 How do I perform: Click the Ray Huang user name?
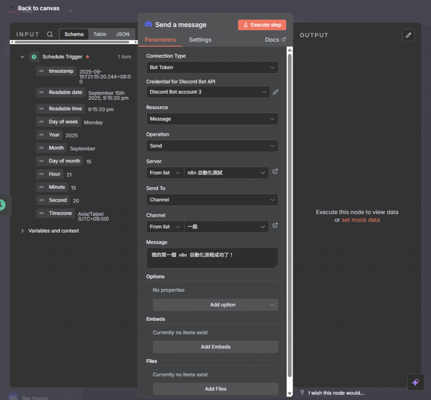pyautogui.click(x=35, y=398)
